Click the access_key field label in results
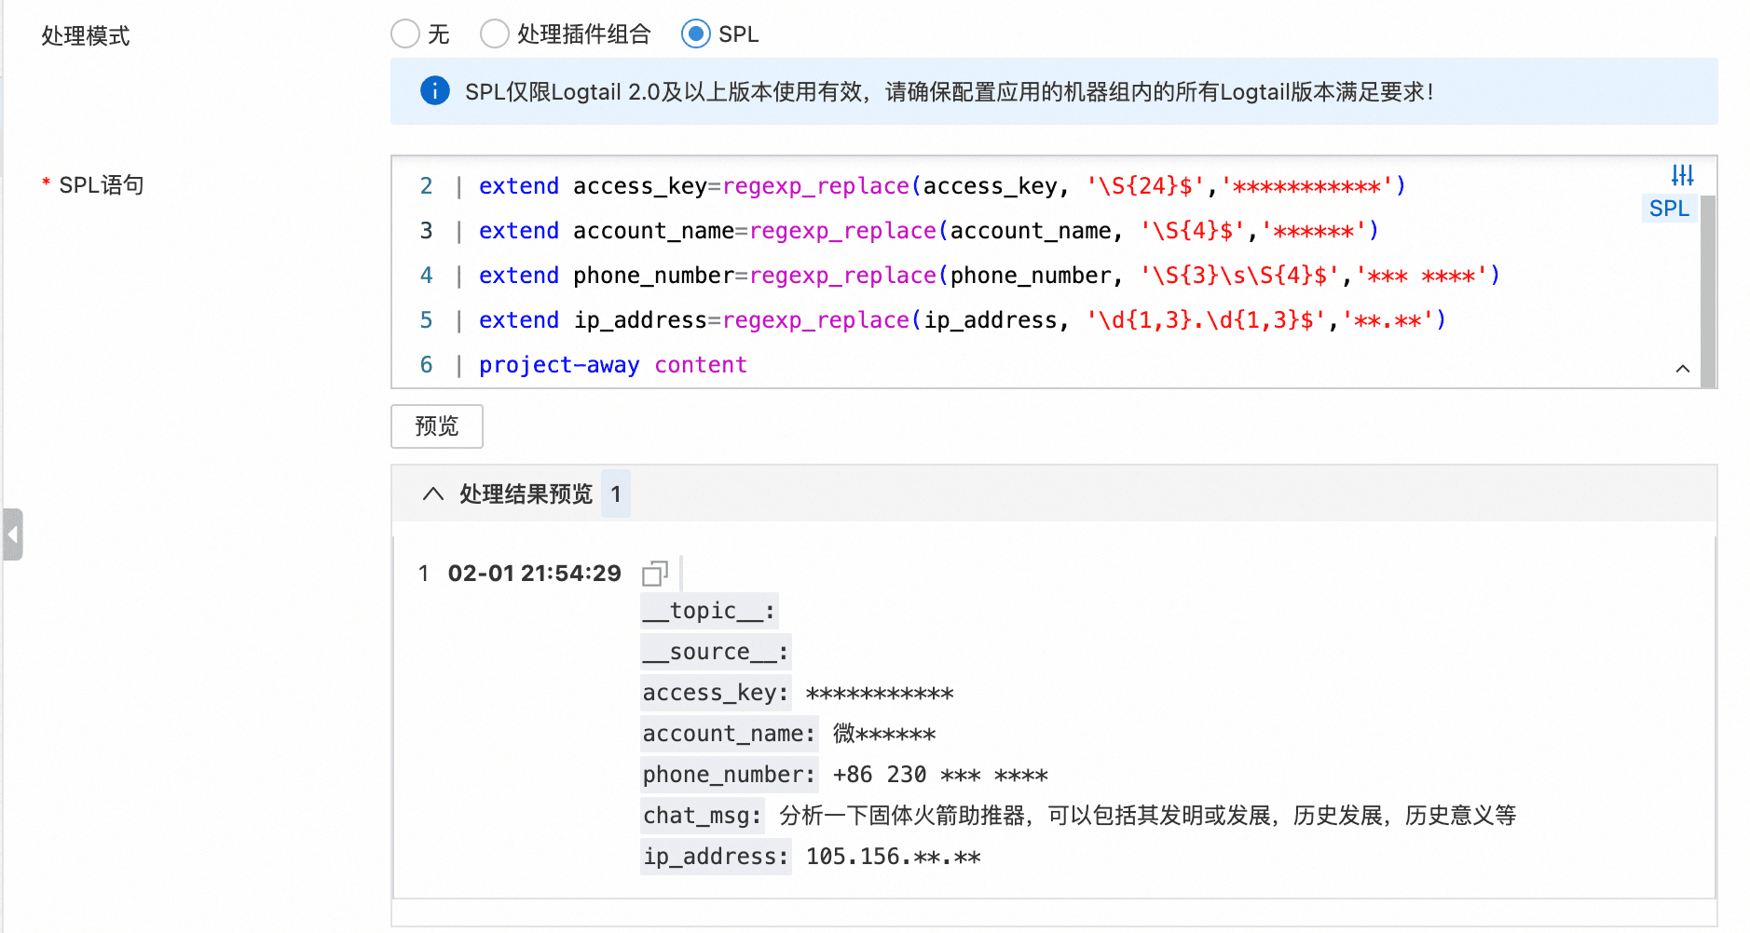Screen dimensions: 1750x933 point(715,693)
